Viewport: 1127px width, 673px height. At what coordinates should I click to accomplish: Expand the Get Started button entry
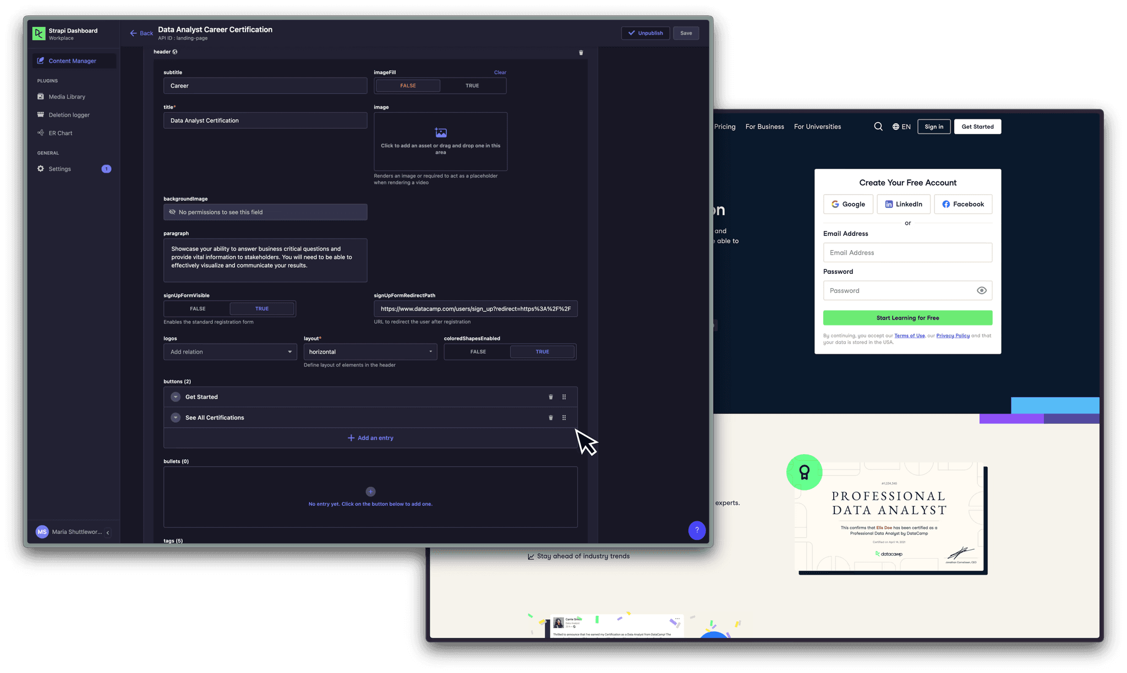(176, 397)
